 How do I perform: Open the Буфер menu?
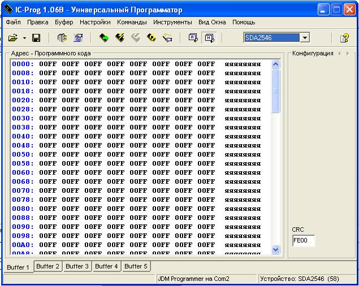point(64,22)
